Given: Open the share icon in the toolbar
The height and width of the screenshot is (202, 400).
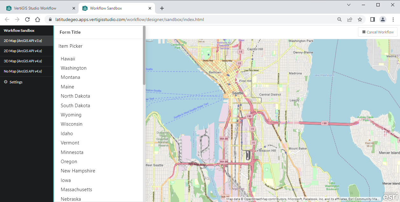Looking at the screenshot, I should pyautogui.click(x=350, y=19).
